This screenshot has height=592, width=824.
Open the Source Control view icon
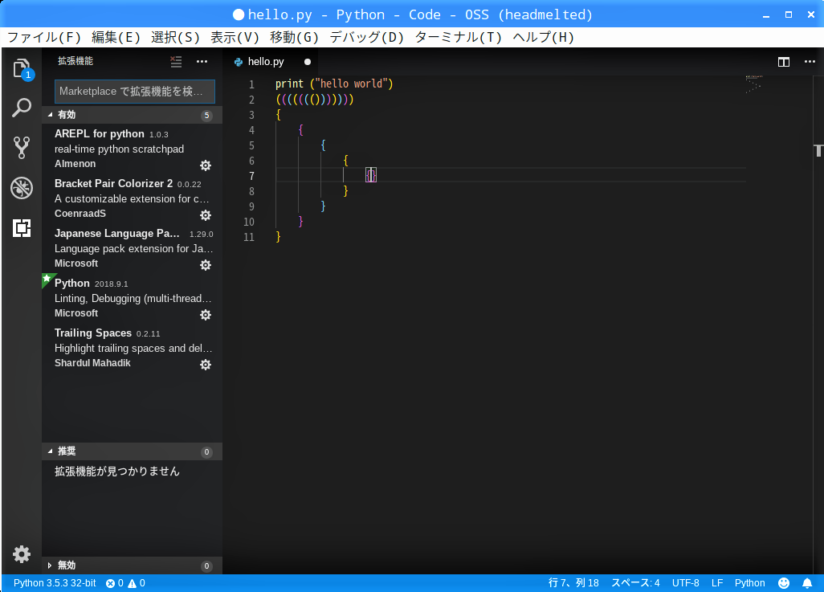(x=22, y=148)
